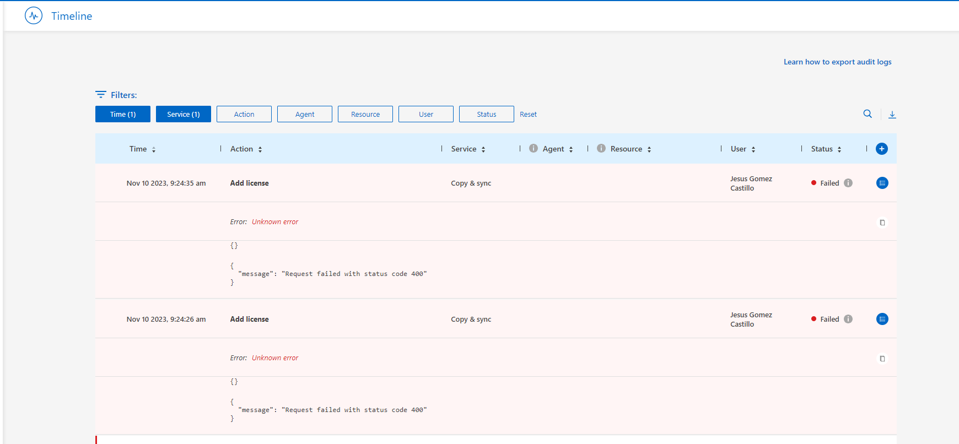Collapse details for 9:24:26 am entry

tap(882, 319)
